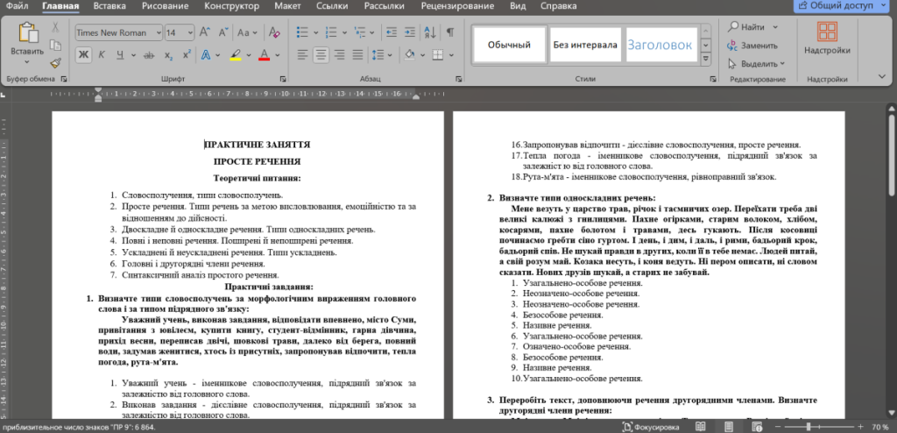Toggle bold (Ж) formatting
This screenshot has height=433, width=897.
(83, 55)
